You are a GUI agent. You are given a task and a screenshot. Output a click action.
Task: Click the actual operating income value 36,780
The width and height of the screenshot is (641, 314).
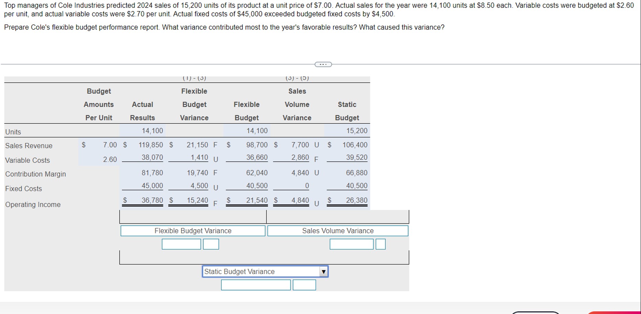click(x=153, y=200)
